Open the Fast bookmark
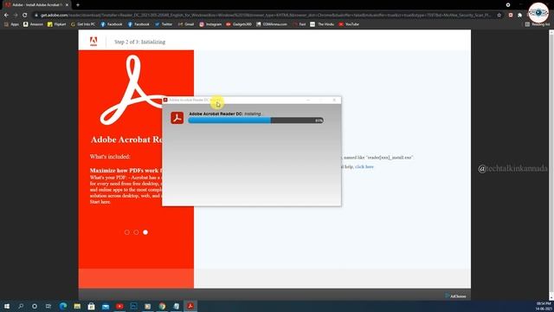The image size is (554, 312). [300, 24]
